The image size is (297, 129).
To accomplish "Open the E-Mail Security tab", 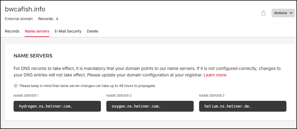I will coord(68,31).
